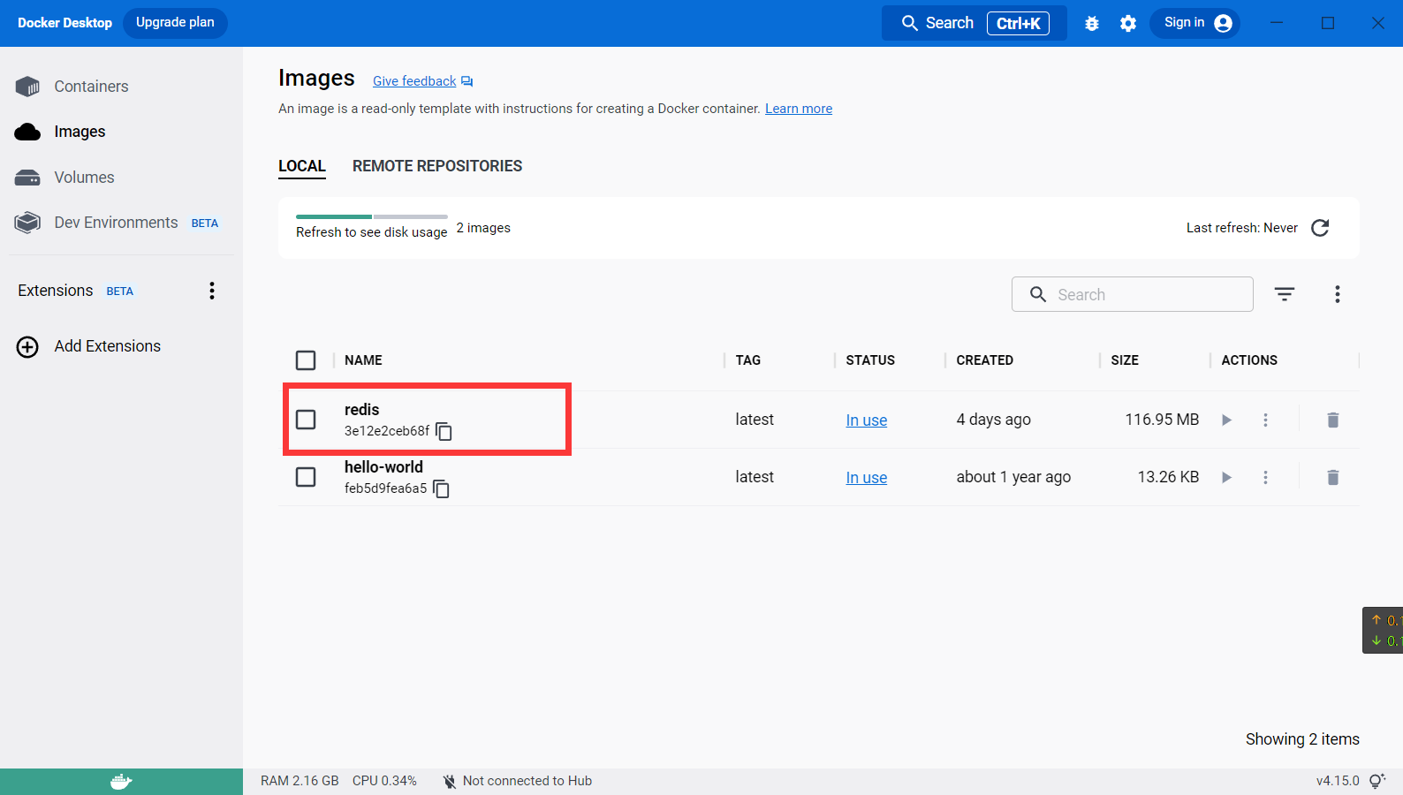Screen dimensions: 1403x795
Task: Run the hello-world image
Action: click(x=1226, y=478)
